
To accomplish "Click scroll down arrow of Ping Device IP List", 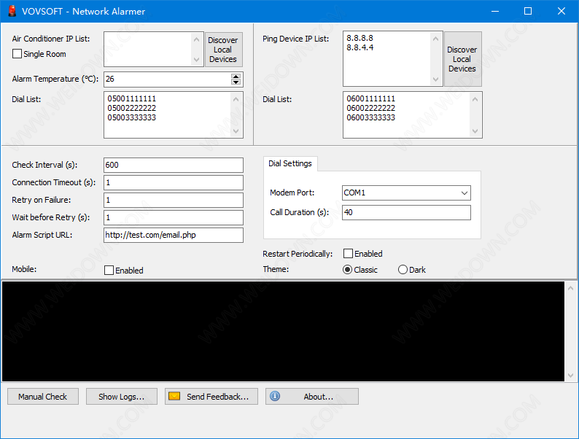I will click(436, 79).
